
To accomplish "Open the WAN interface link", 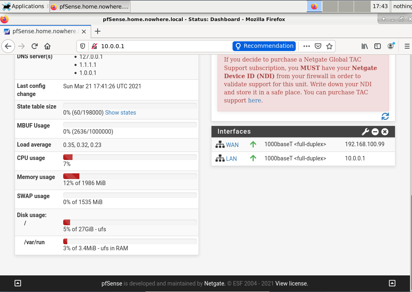I will point(232,145).
